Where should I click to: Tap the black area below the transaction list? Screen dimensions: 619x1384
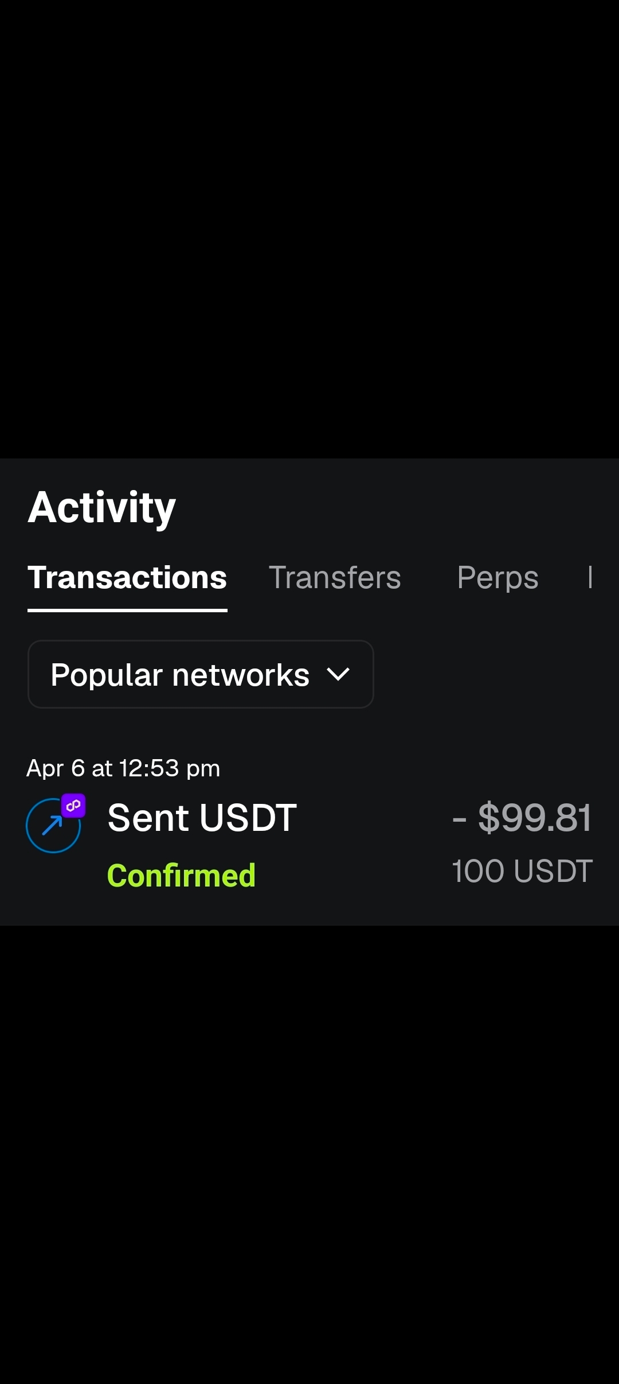(x=309, y=1148)
